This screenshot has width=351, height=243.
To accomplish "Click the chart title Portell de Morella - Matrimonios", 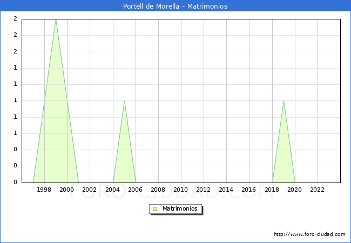I will click(175, 6).
